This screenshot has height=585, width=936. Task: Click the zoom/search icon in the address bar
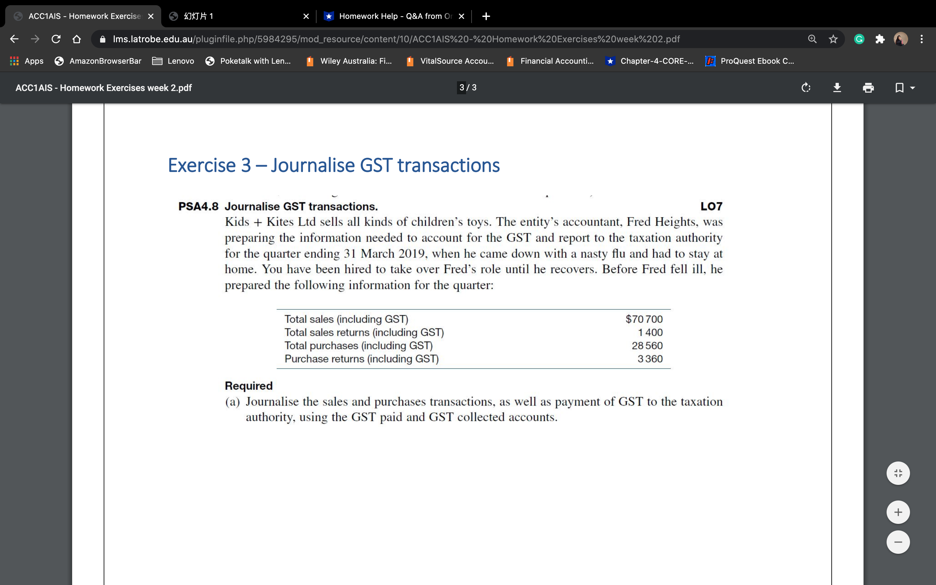click(x=812, y=39)
